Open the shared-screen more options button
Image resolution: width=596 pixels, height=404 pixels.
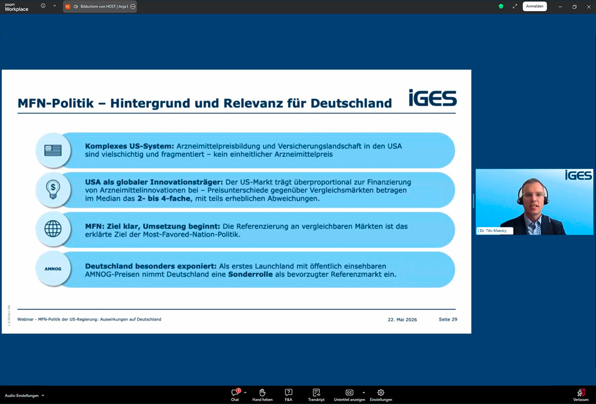point(133,6)
